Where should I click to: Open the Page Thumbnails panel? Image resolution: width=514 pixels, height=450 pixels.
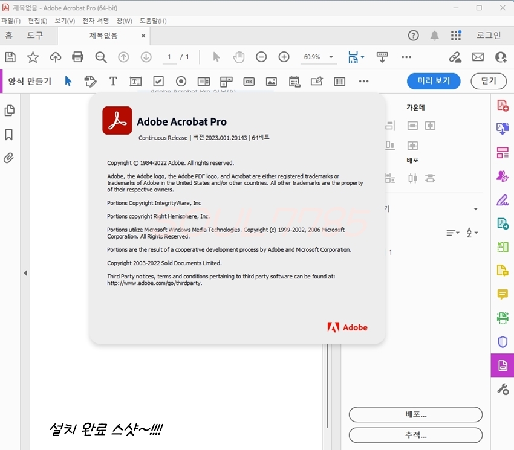pos(9,111)
